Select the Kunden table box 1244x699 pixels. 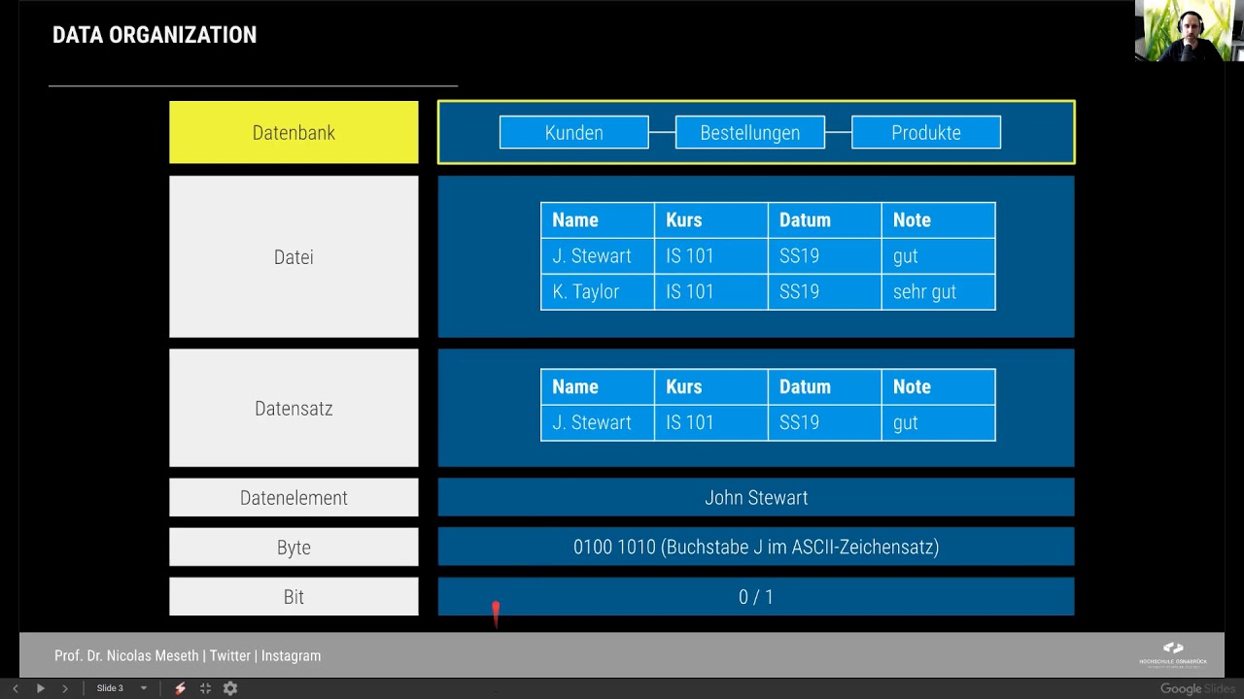pos(573,133)
